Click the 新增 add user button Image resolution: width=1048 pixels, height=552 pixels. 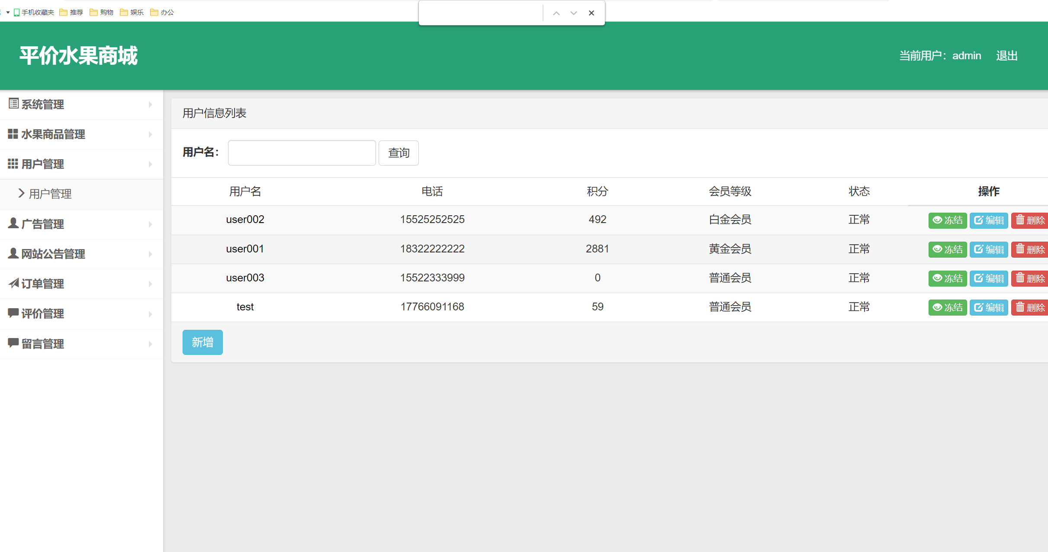pyautogui.click(x=203, y=342)
